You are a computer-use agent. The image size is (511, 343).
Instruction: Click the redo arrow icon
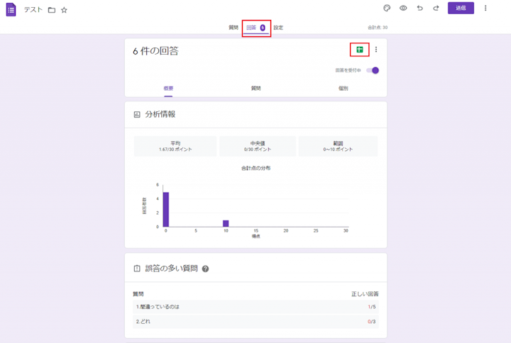[x=436, y=9]
